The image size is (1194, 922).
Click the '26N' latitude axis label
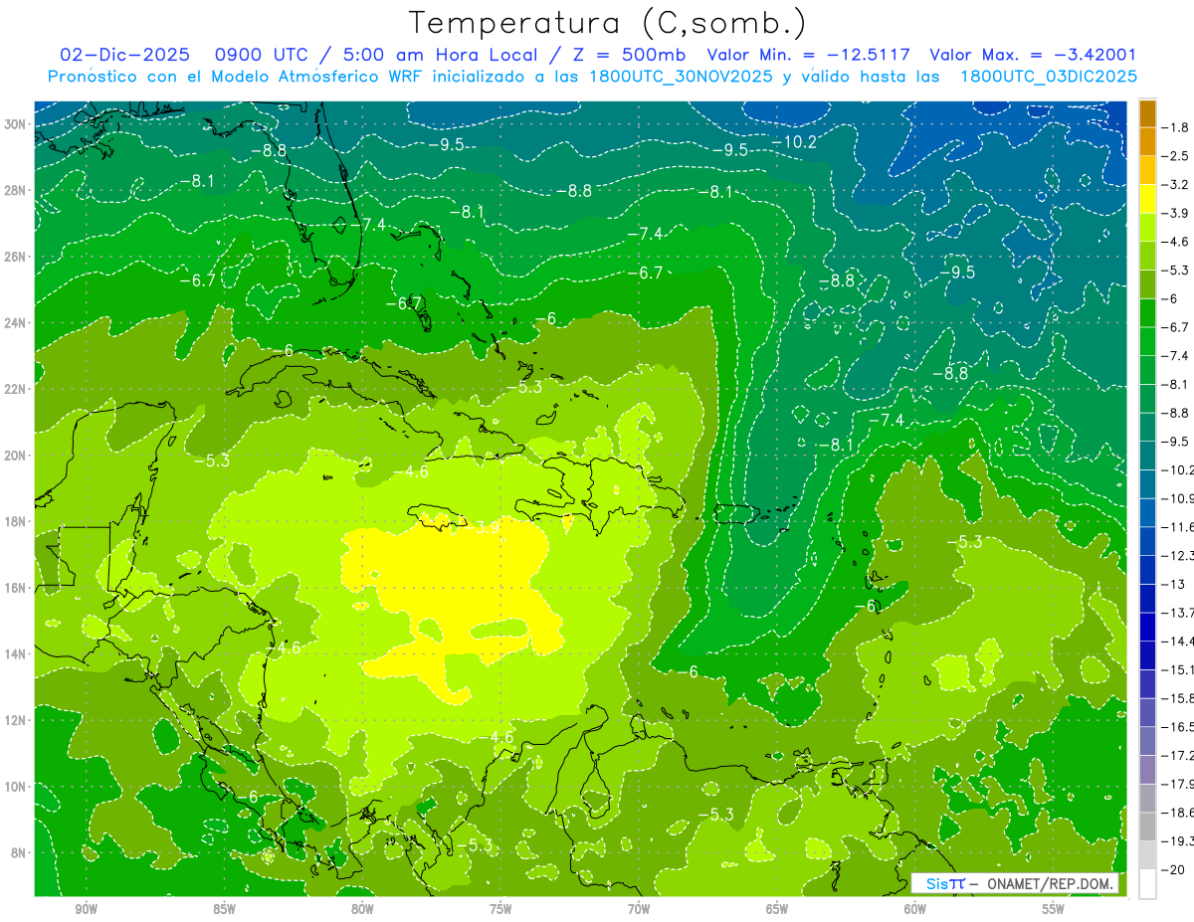[x=14, y=256]
